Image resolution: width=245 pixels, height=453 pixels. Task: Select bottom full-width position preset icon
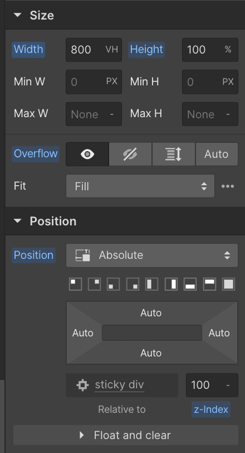pos(190,284)
